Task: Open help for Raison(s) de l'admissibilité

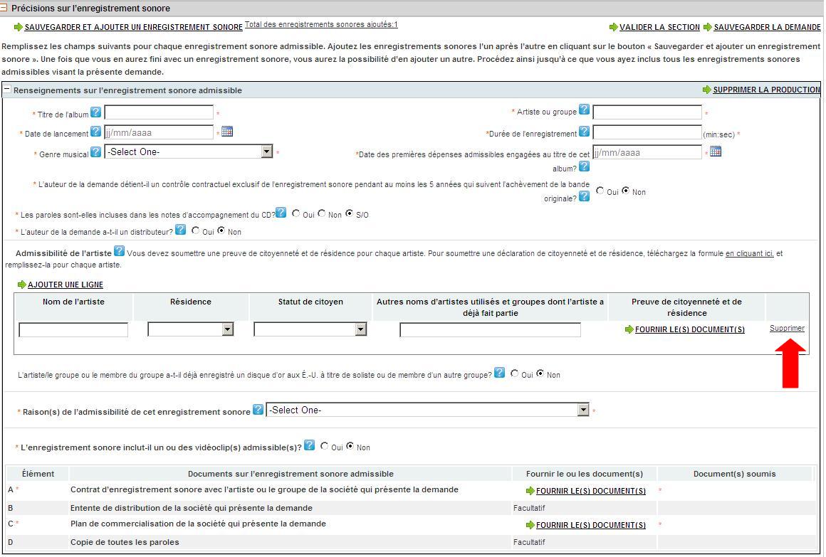Action: pyautogui.click(x=258, y=410)
